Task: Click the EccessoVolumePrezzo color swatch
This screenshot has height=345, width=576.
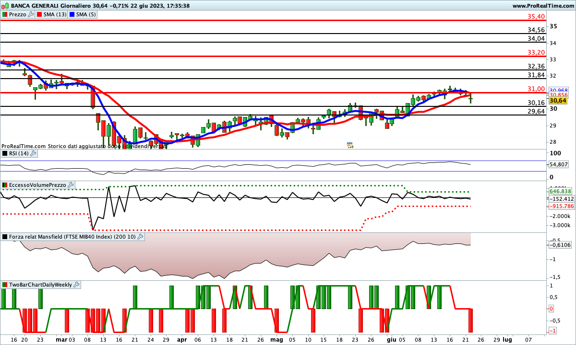Action: [5, 184]
